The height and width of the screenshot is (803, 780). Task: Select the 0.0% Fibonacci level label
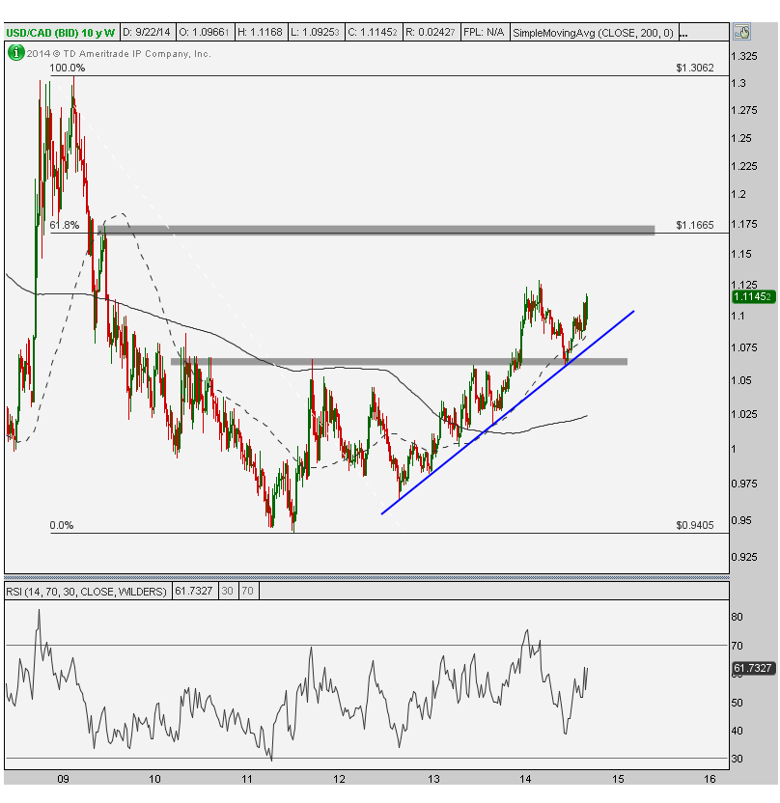coord(62,525)
